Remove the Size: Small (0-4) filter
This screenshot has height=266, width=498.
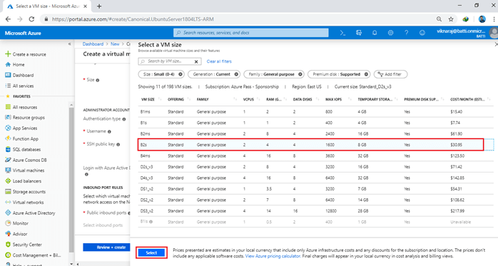pyautogui.click(x=181, y=74)
